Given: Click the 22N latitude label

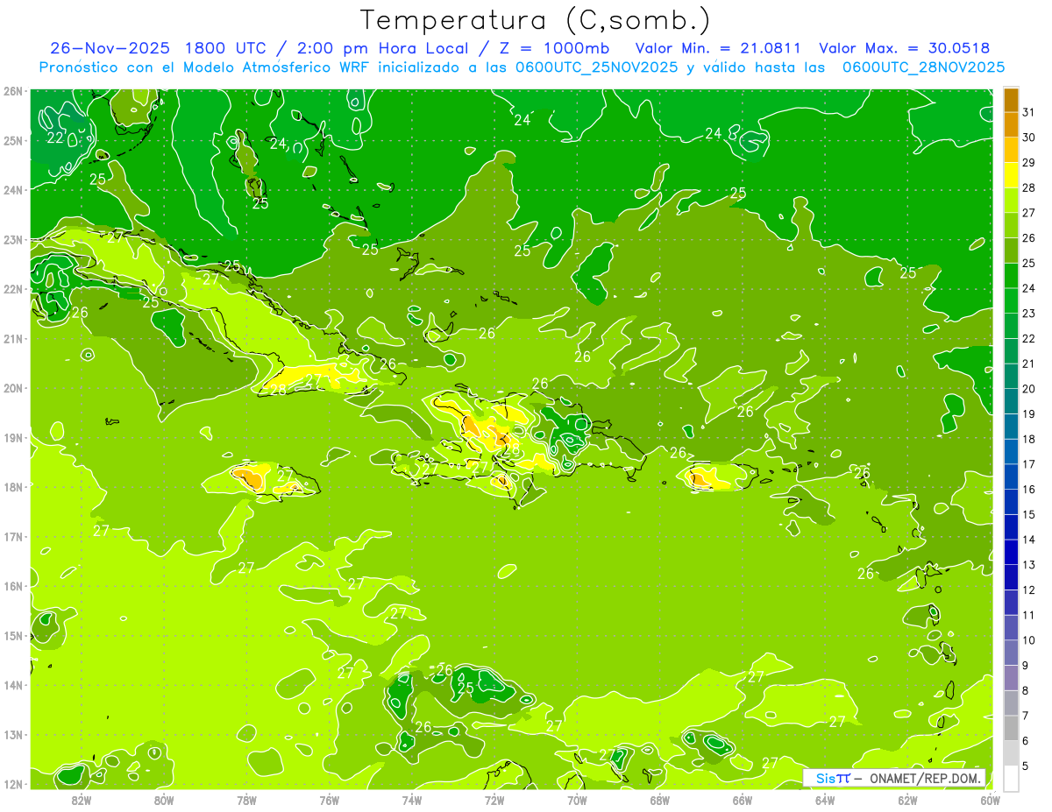Looking at the screenshot, I should click(x=13, y=289).
